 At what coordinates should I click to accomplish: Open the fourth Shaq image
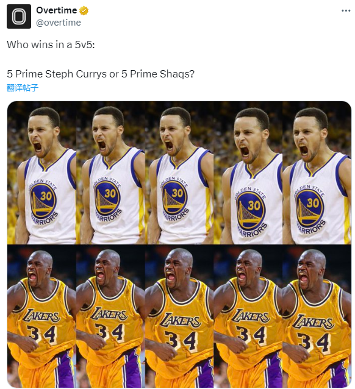[248, 316]
